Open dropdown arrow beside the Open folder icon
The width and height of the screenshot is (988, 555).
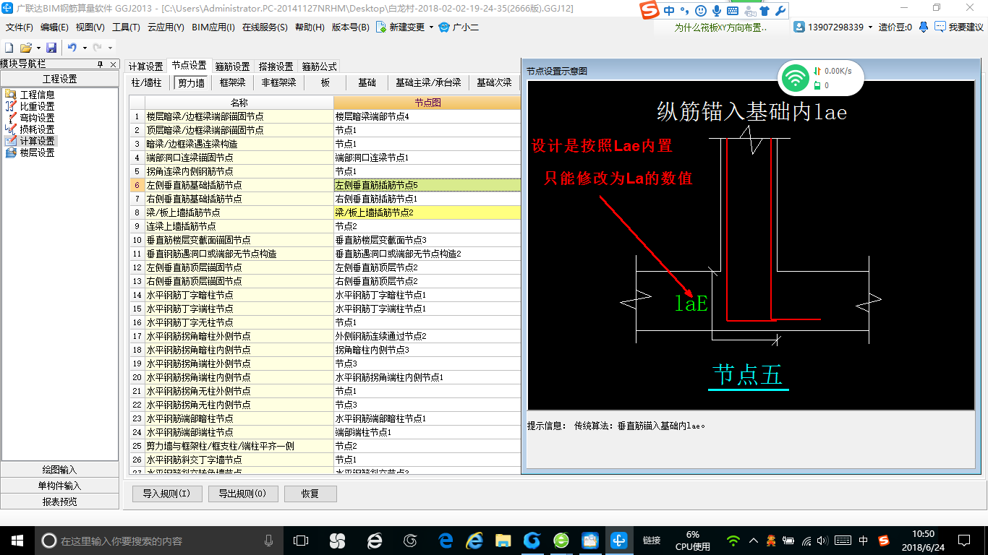38,48
